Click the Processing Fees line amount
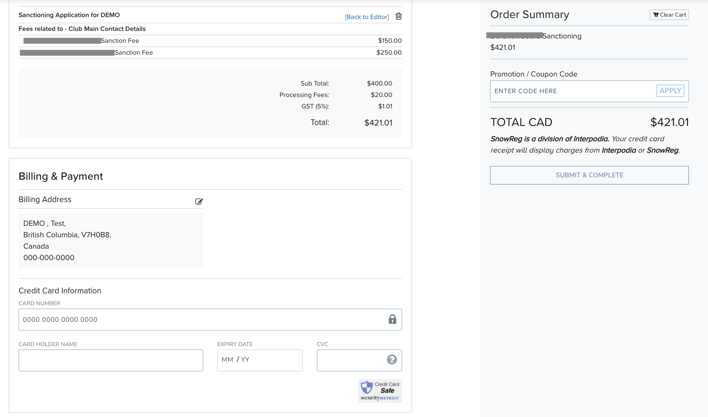 tap(381, 95)
